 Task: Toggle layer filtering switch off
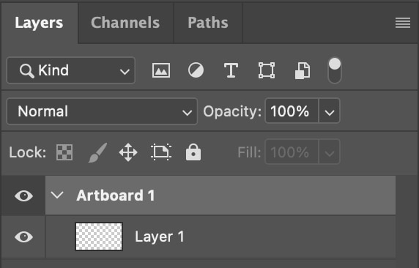[335, 71]
